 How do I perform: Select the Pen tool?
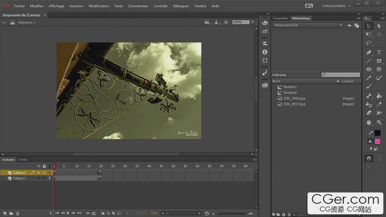[369, 52]
